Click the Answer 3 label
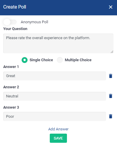Image resolution: width=117 pixels, height=146 pixels. point(11,107)
